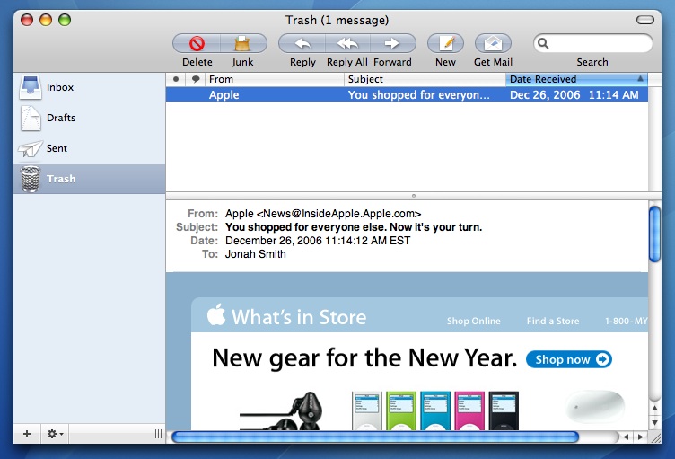Add a new mailbox with plus button
675x459 pixels.
point(27,434)
